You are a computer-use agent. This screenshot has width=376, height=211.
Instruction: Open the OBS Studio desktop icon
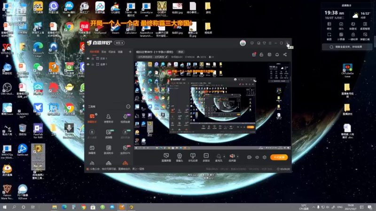point(7,89)
